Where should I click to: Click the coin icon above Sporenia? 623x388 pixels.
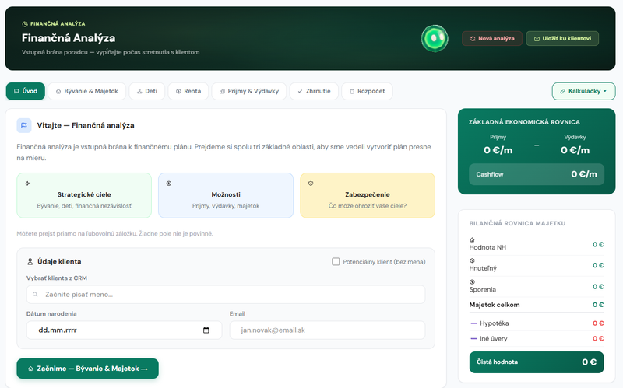click(x=472, y=282)
